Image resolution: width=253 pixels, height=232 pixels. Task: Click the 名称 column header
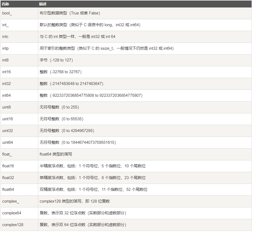click(x=19, y=4)
